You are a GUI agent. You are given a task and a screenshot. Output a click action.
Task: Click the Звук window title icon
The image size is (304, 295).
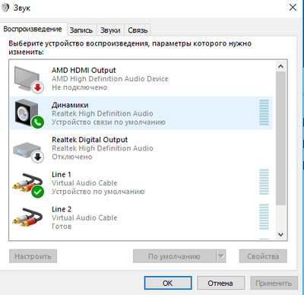[x=5, y=8]
